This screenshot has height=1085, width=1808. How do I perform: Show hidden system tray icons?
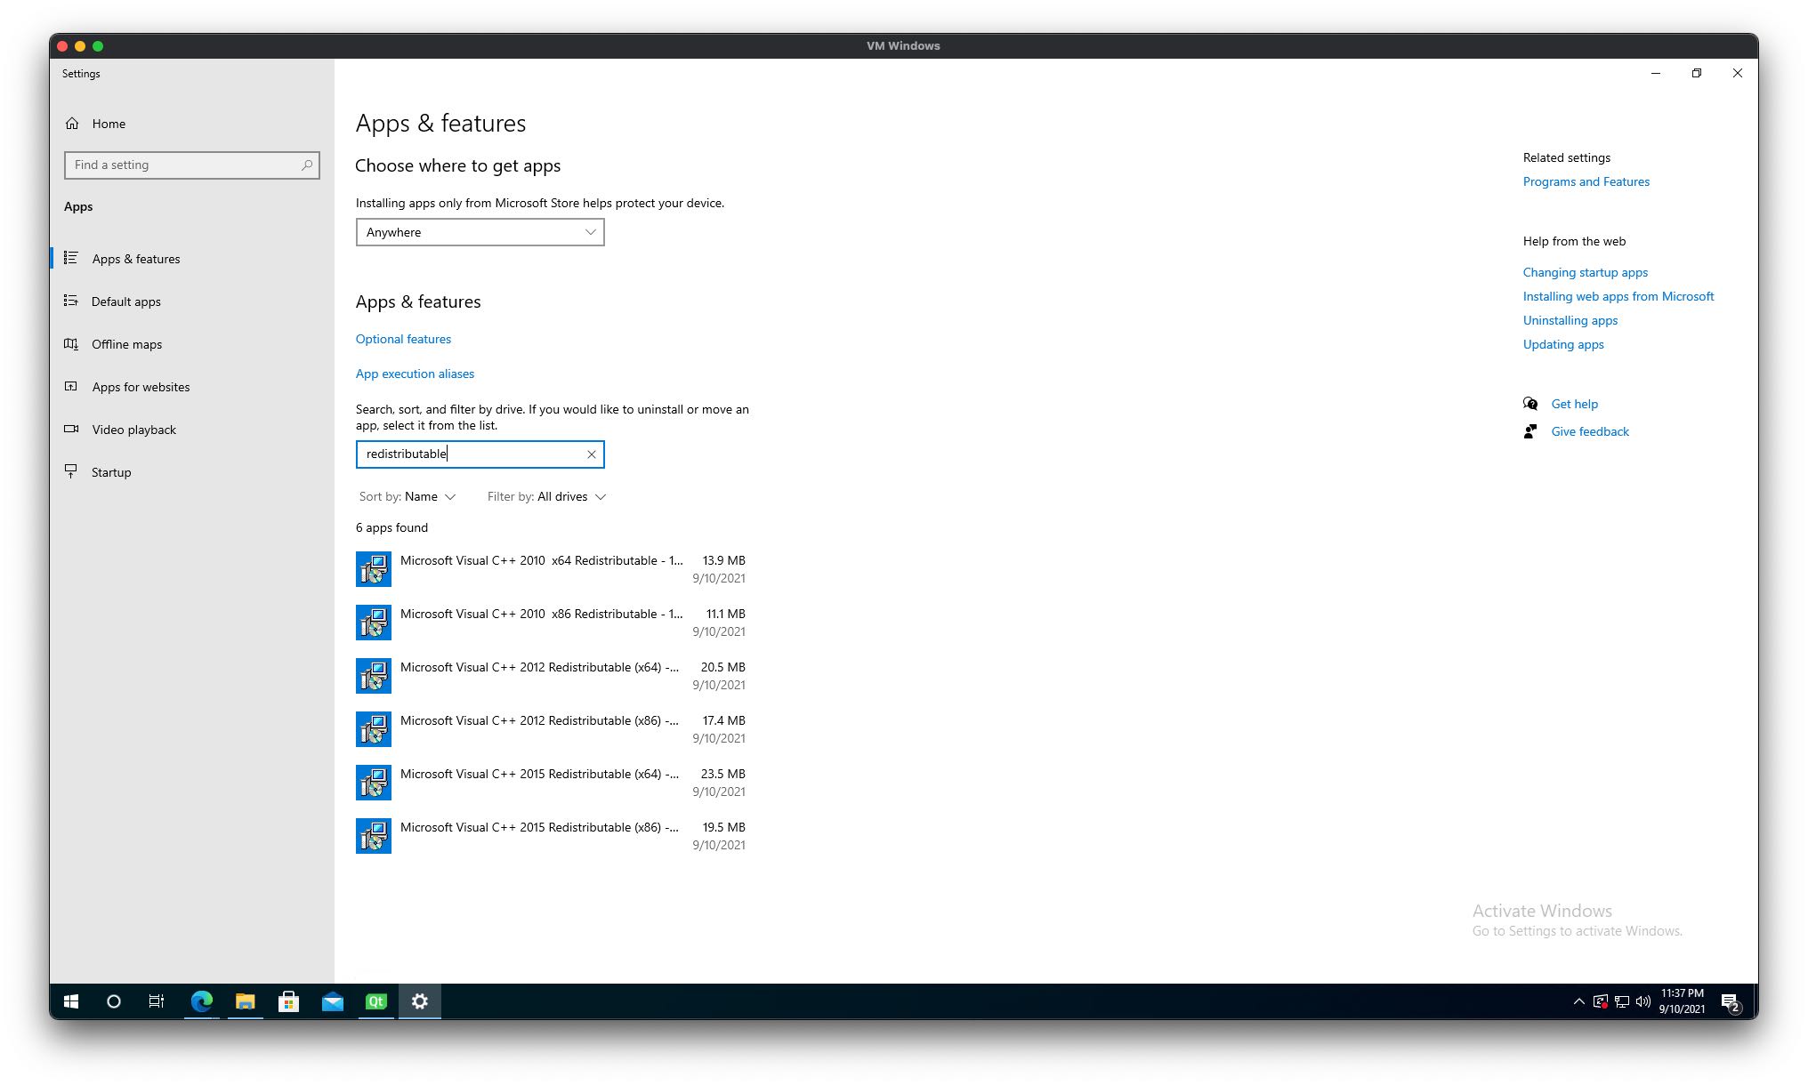coord(1578,1001)
